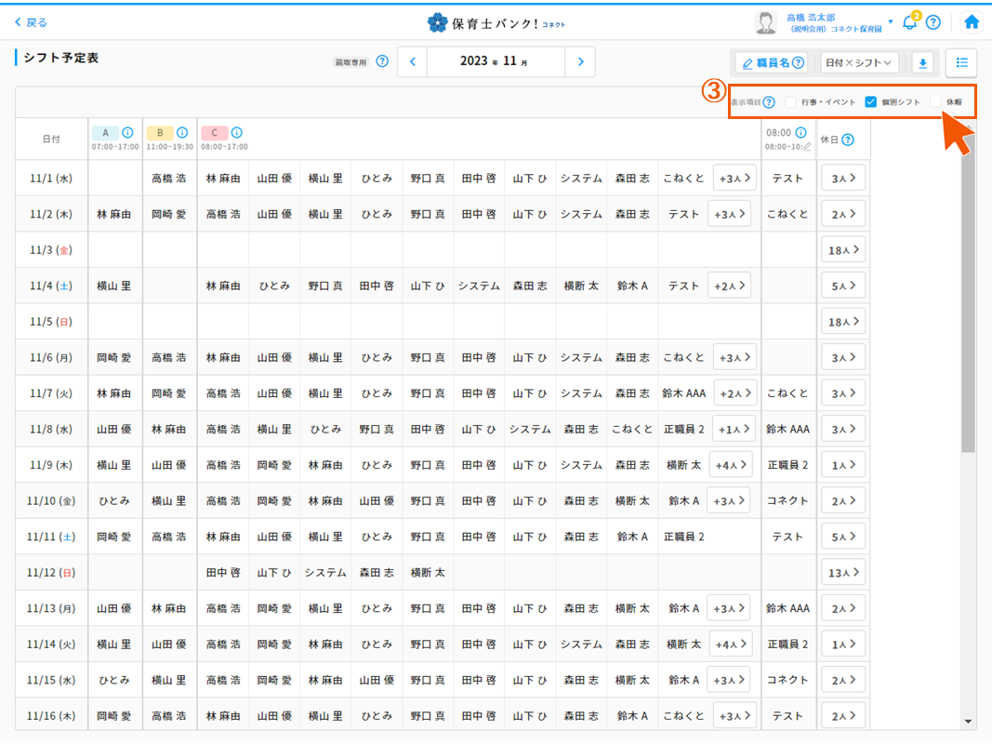Expand +3人 staff list on 11/1
The width and height of the screenshot is (992, 744).
734,179
